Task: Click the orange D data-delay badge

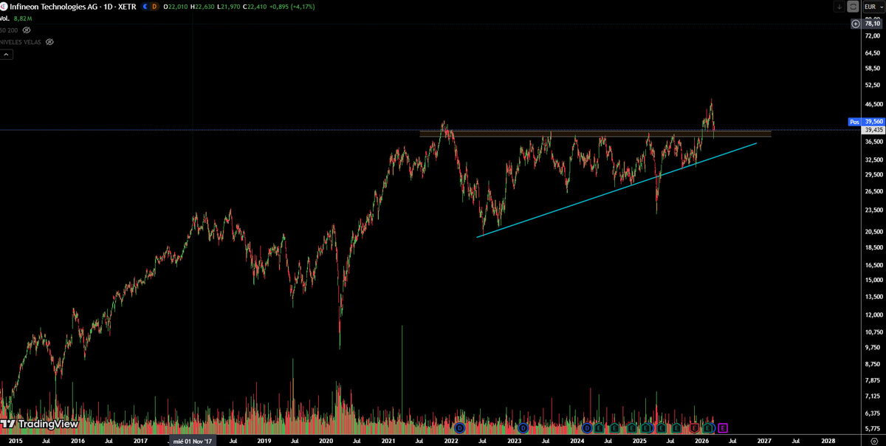Action: pos(154,6)
